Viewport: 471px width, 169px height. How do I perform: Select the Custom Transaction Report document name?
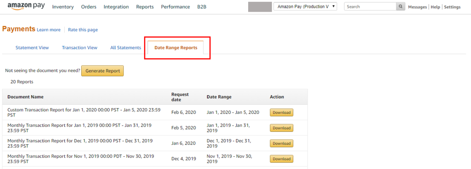click(84, 113)
